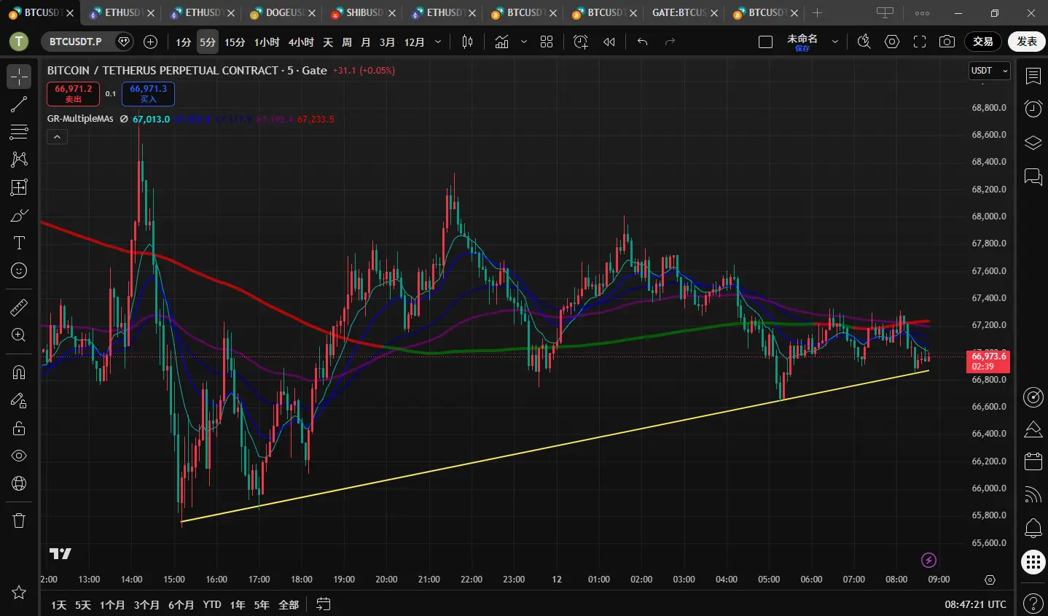1048x616 pixels.
Task: Toggle magnet mode for drawings
Action: point(19,373)
